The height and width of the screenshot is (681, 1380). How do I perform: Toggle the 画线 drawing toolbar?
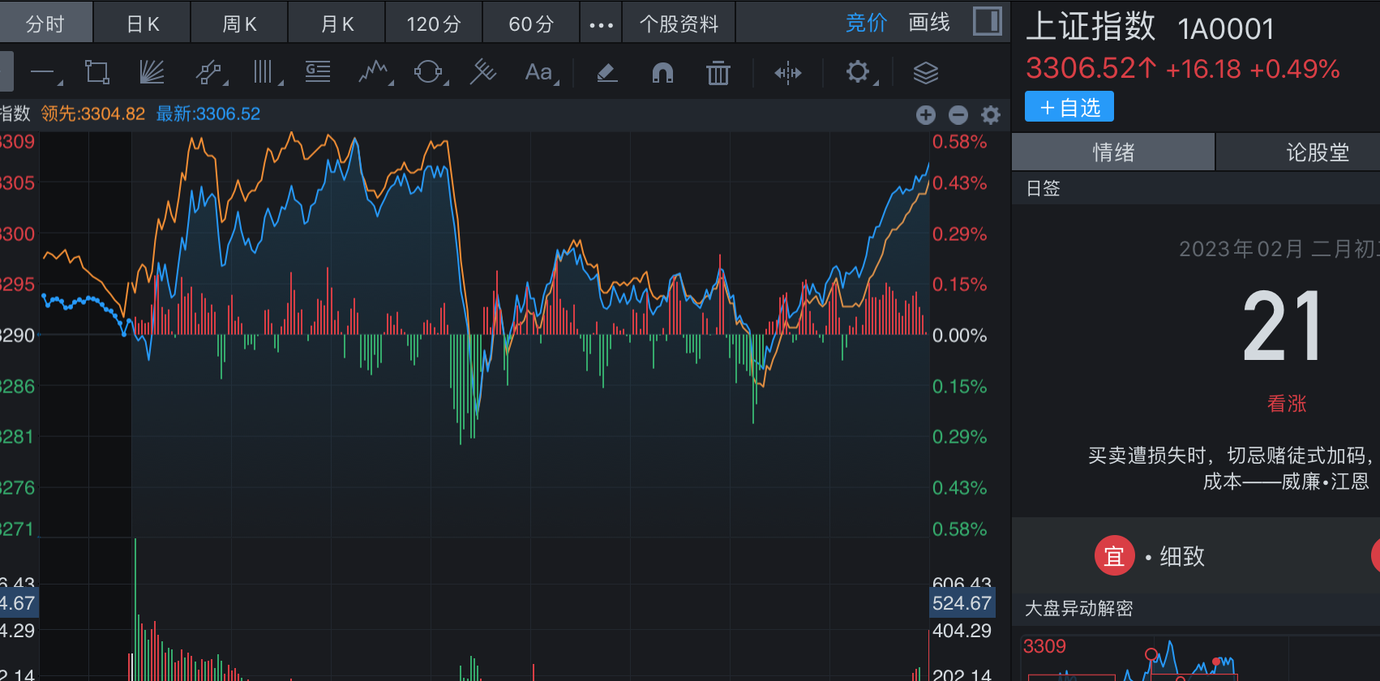928,23
